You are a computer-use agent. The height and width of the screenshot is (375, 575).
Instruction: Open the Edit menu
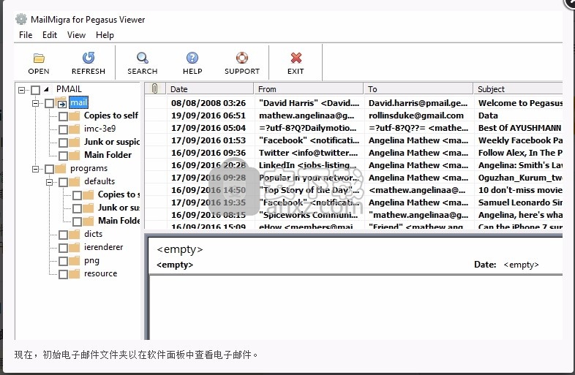[50, 35]
